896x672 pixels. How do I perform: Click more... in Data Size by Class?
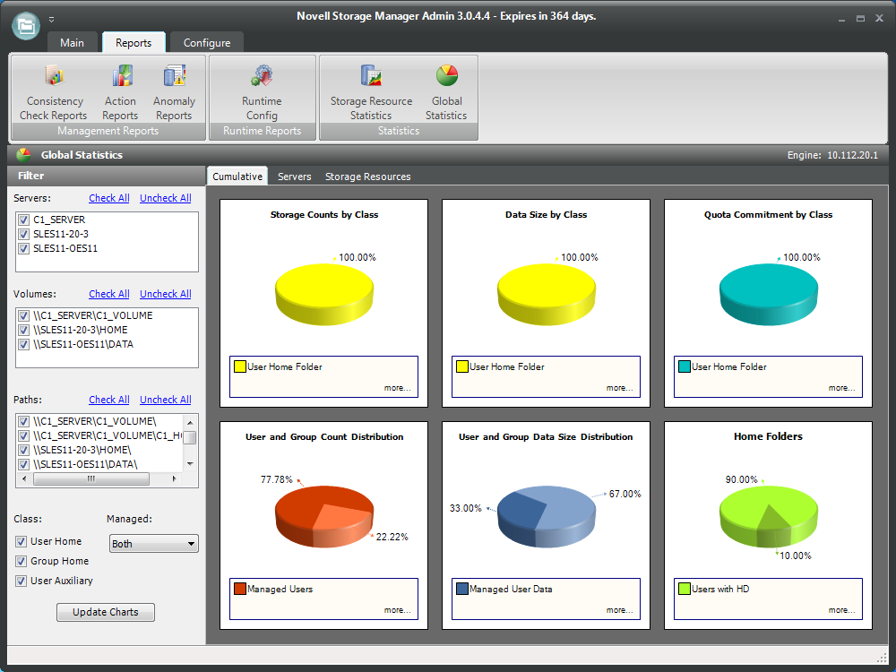pyautogui.click(x=619, y=388)
